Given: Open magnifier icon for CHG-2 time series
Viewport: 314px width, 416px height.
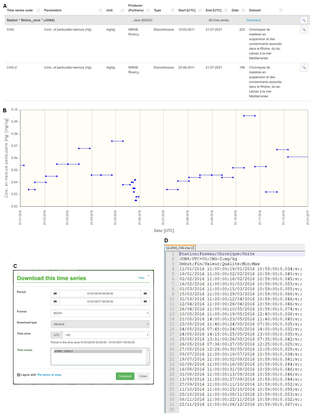Looking at the screenshot, I should pos(304,68).
